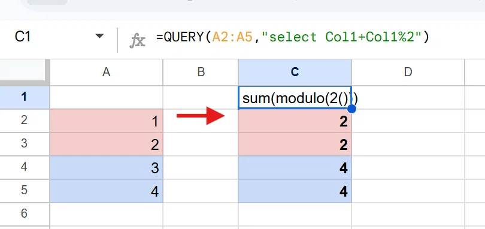
Task: Click the red arrow image in column B
Action: point(201,116)
